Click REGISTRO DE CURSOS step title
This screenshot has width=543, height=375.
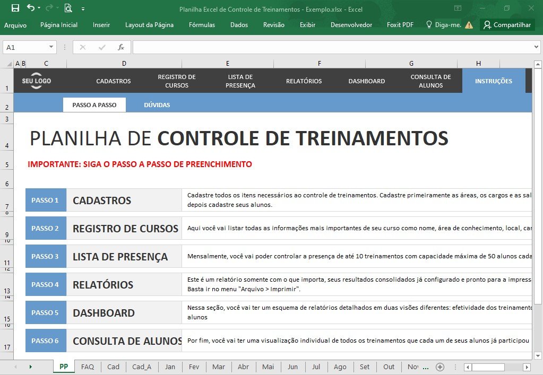tap(125, 229)
